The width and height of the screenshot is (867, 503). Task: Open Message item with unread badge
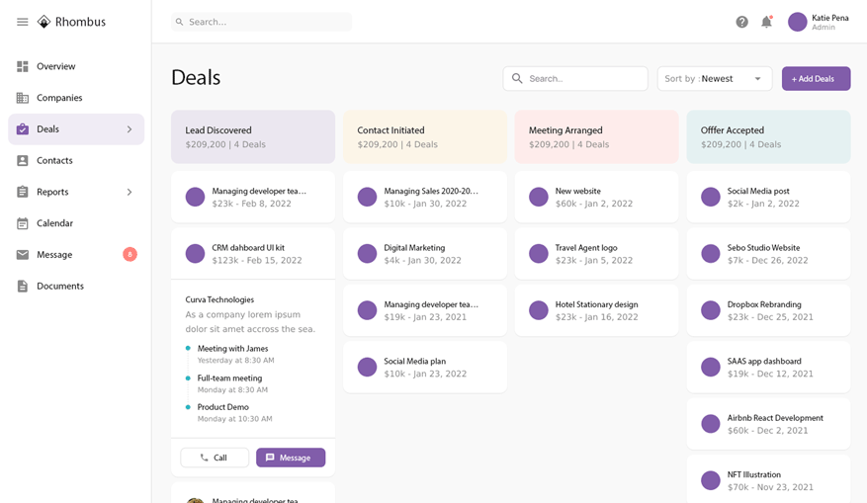point(54,254)
